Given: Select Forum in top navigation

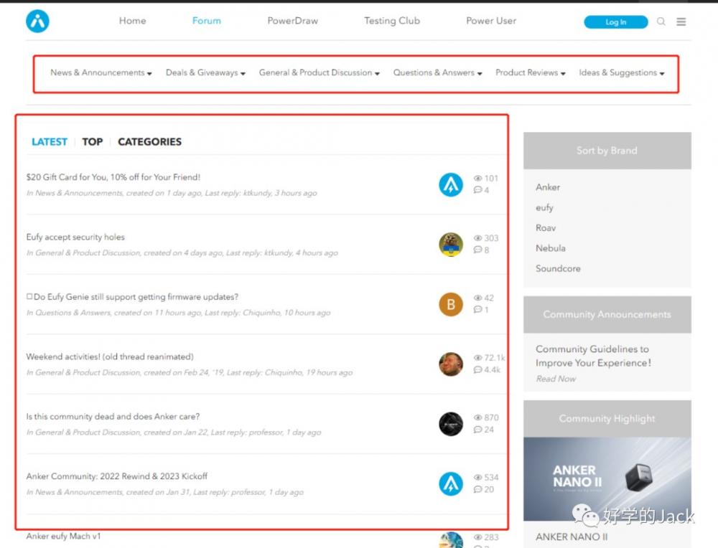Looking at the screenshot, I should tap(207, 21).
